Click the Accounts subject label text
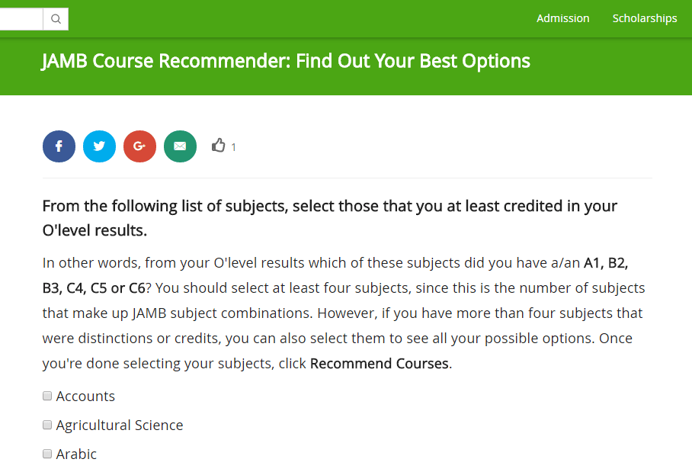The image size is (692, 472). pos(85,396)
